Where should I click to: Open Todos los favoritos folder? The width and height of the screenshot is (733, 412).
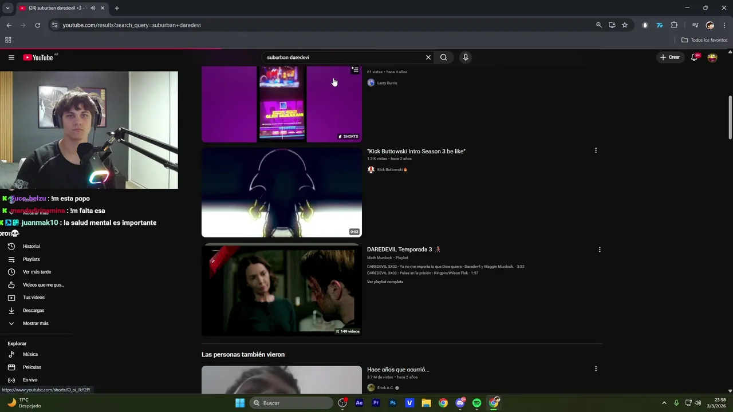point(704,40)
